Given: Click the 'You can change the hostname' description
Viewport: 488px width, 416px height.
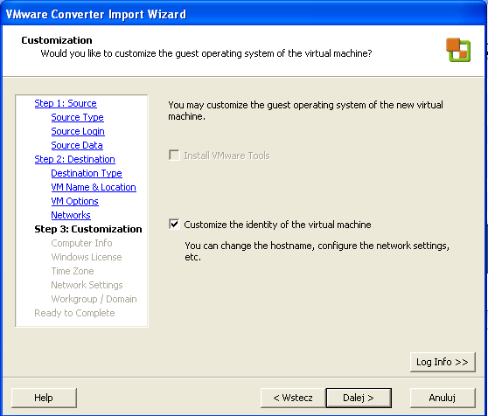Looking at the screenshot, I should point(317,251).
